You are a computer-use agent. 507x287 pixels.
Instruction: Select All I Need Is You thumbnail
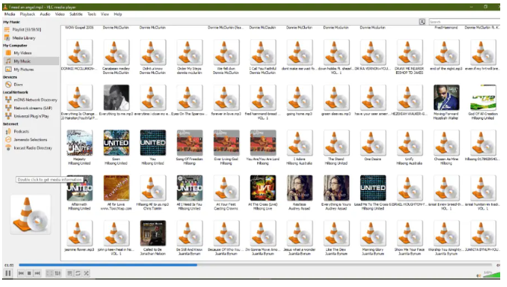pyautogui.click(x=189, y=188)
